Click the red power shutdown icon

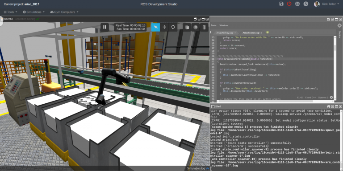(x=289, y=4)
